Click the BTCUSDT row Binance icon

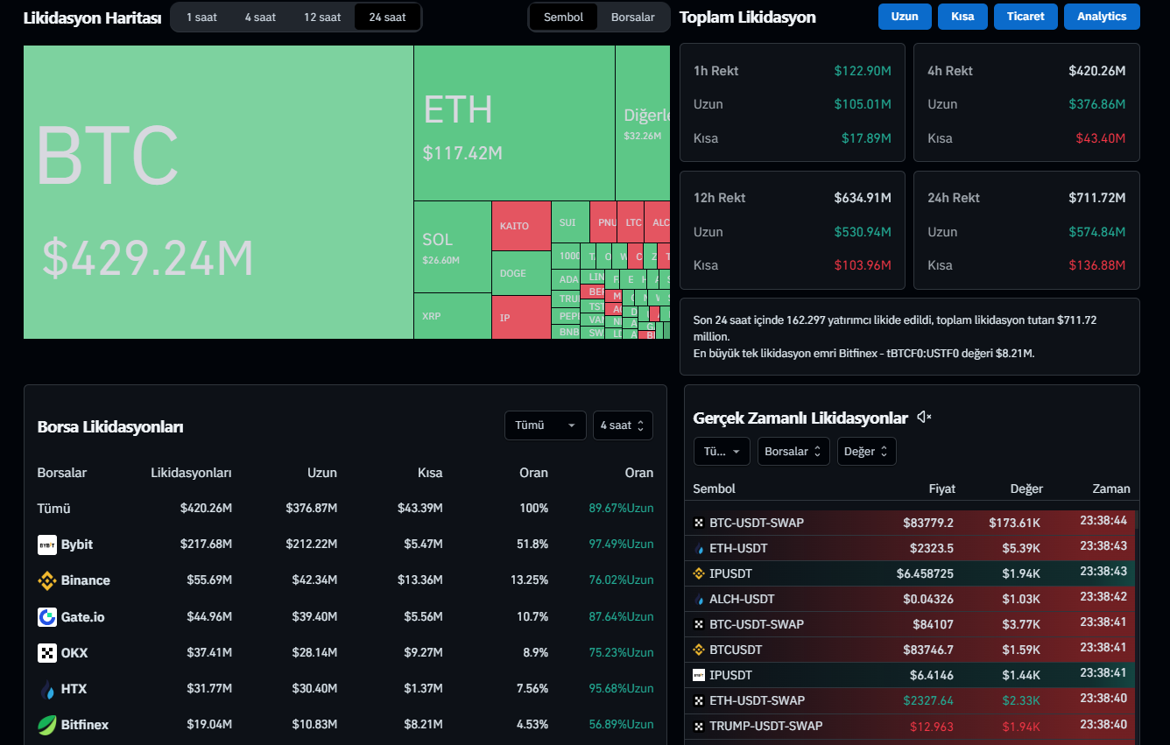coord(699,650)
